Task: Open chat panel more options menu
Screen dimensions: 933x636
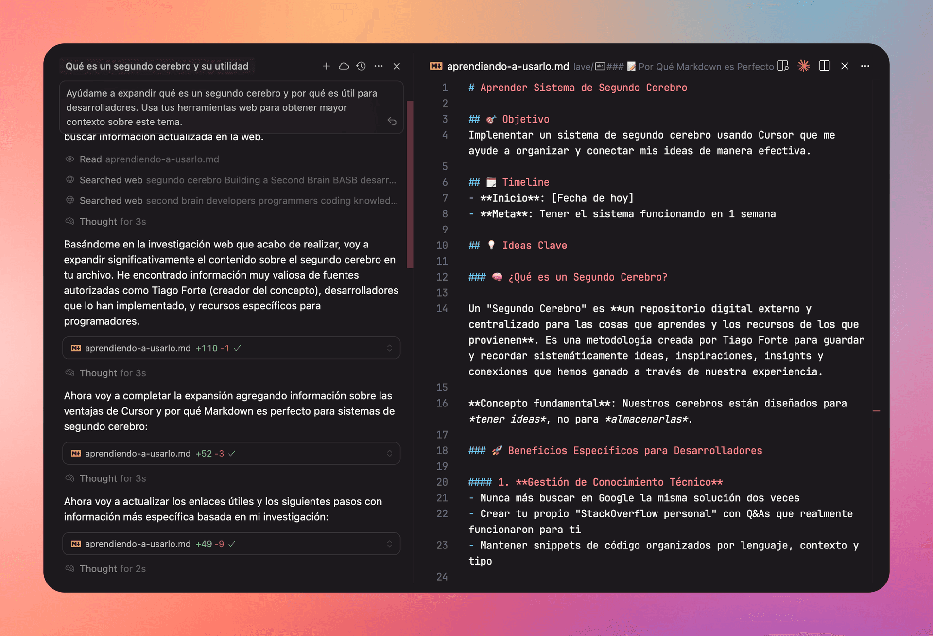Action: pyautogui.click(x=379, y=66)
